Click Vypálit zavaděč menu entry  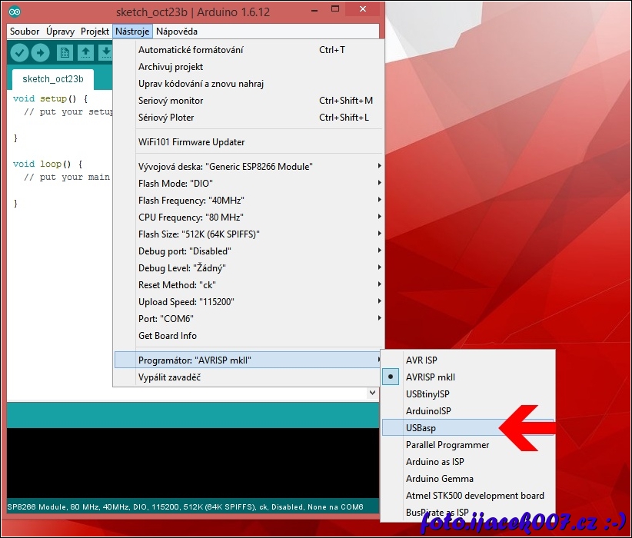(x=169, y=377)
